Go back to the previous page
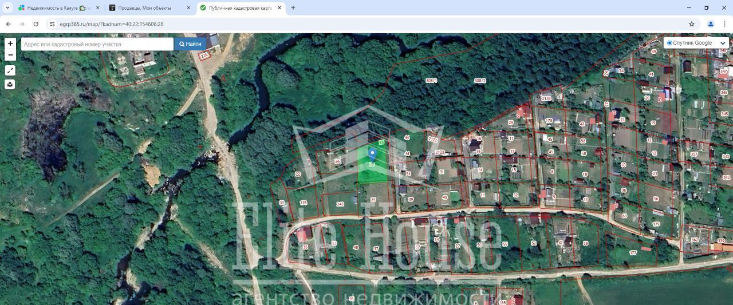Image resolution: width=733 pixels, height=305 pixels. pyautogui.click(x=9, y=24)
